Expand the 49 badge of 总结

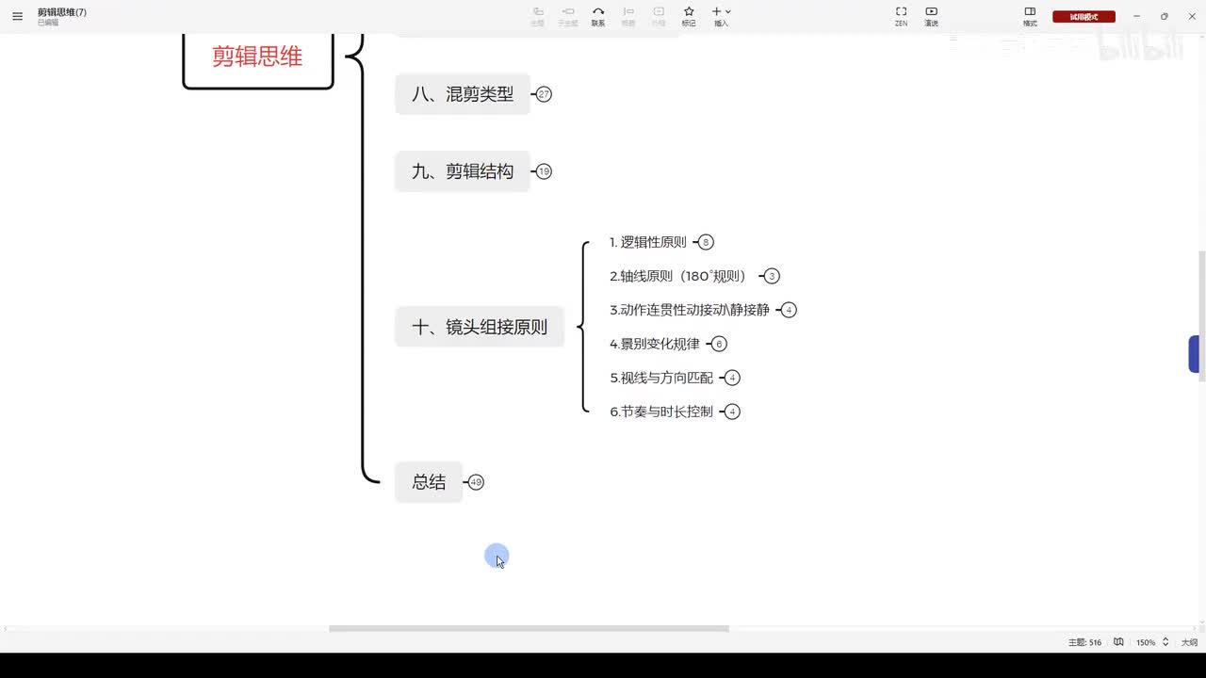pos(476,482)
